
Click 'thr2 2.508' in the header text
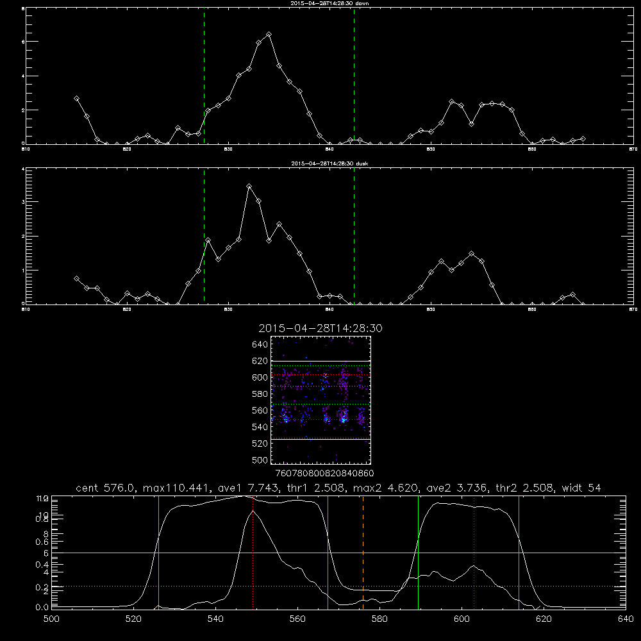point(524,488)
